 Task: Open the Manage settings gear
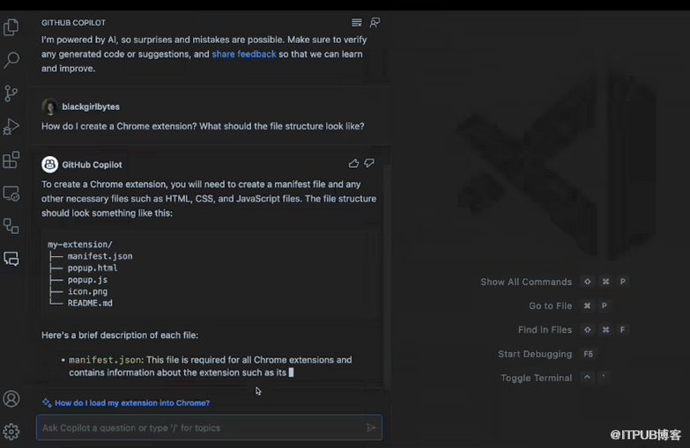pos(11,431)
